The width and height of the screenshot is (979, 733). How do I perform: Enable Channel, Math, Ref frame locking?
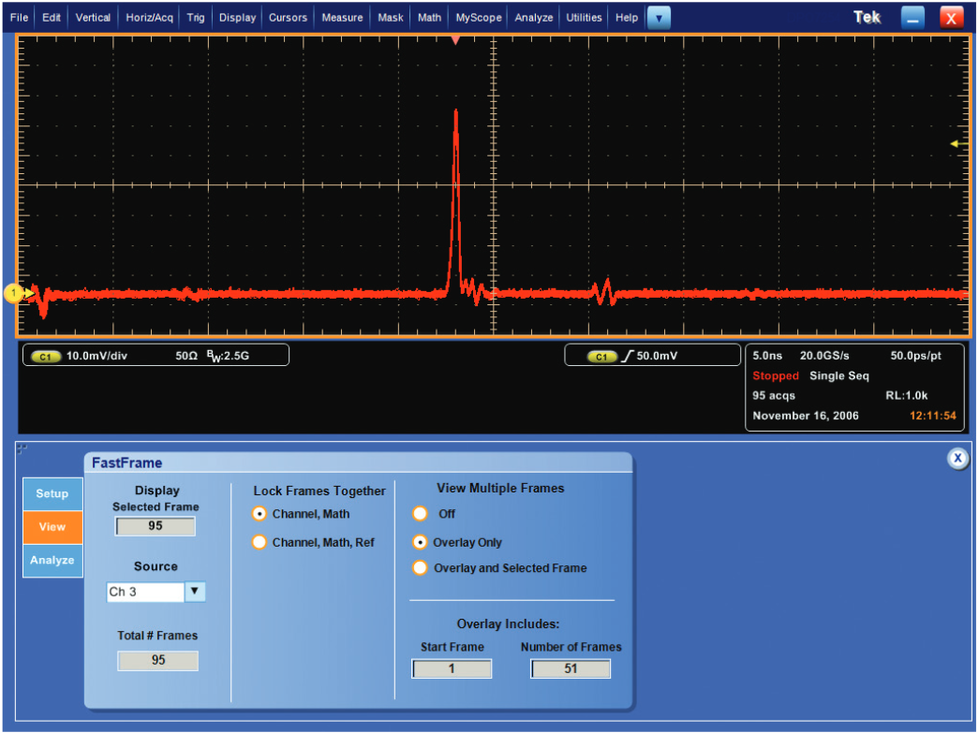click(x=260, y=542)
